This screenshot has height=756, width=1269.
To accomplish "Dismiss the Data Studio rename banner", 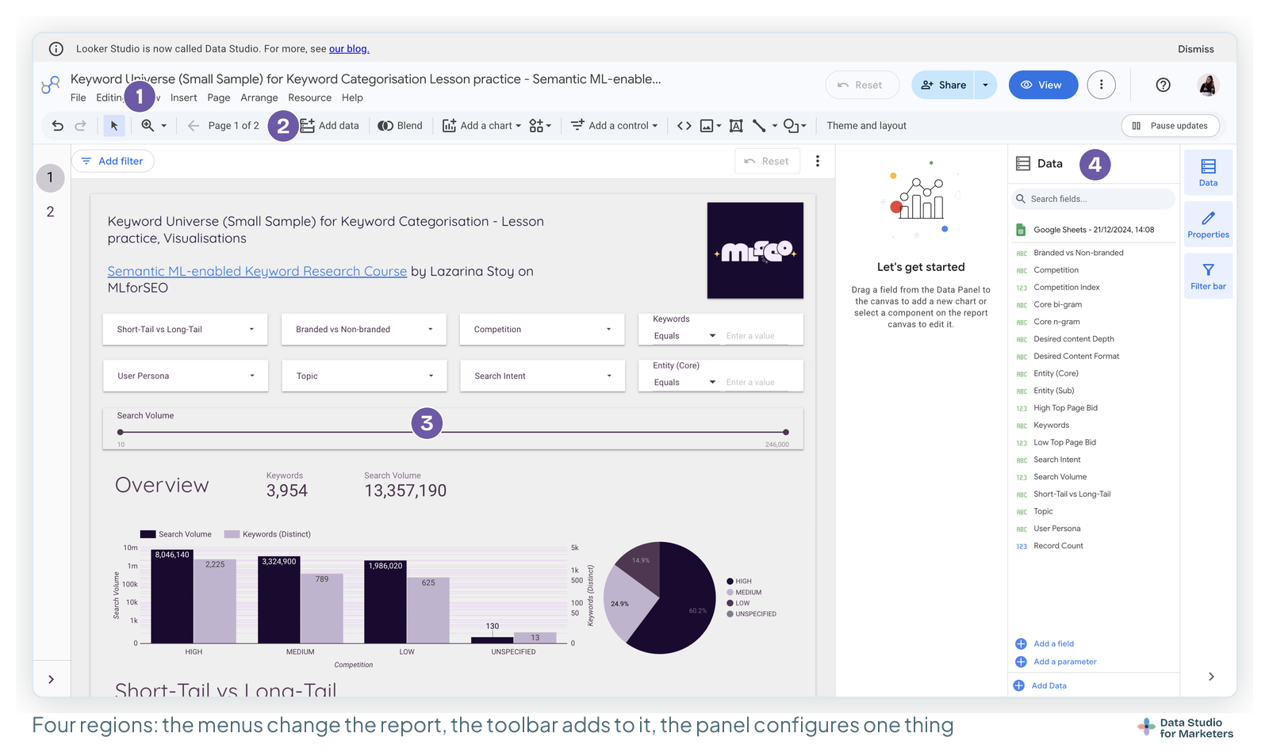I will click(x=1196, y=49).
